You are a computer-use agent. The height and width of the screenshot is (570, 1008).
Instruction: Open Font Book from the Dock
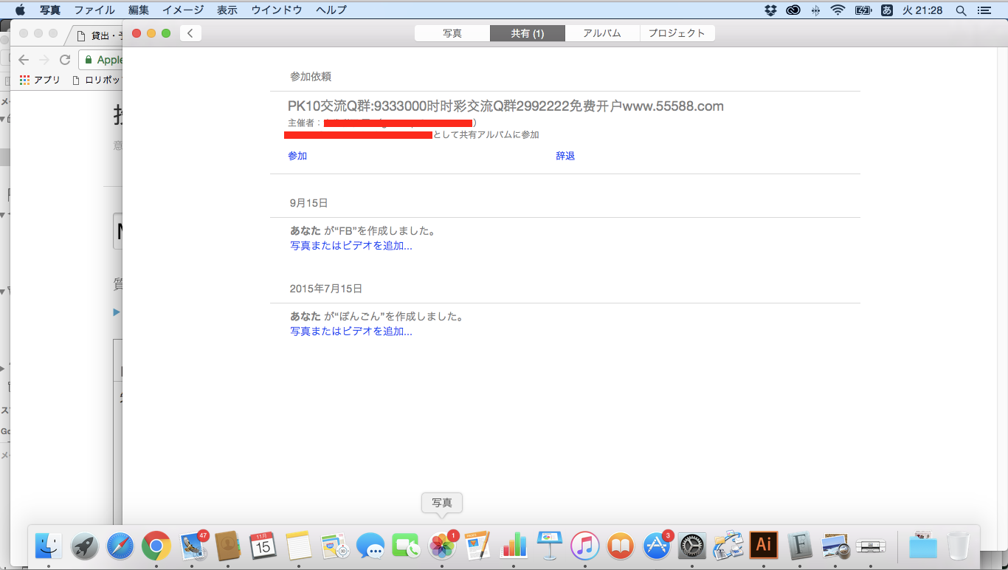pos(800,546)
